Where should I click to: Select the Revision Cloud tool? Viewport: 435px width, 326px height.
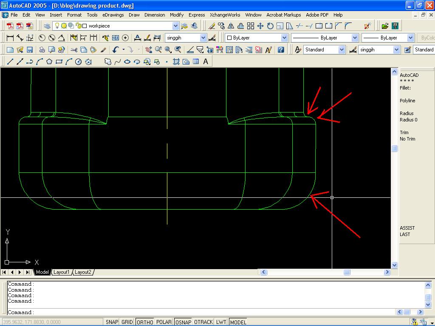108,61
